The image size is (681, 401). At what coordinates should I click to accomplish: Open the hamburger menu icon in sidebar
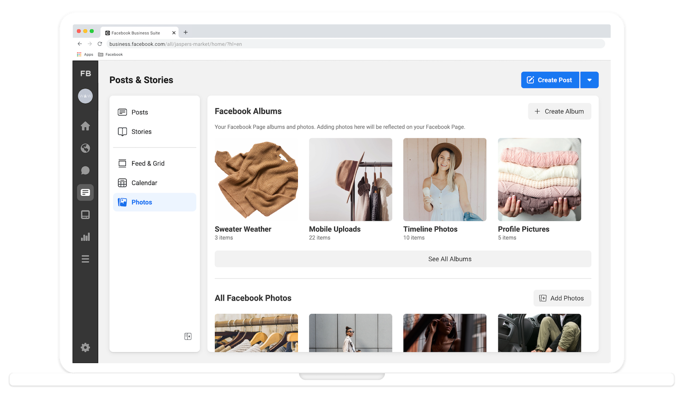click(85, 259)
